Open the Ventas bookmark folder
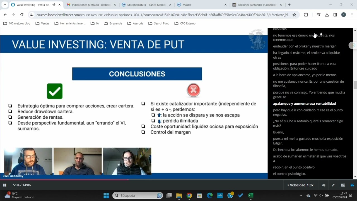 [x=42, y=23]
